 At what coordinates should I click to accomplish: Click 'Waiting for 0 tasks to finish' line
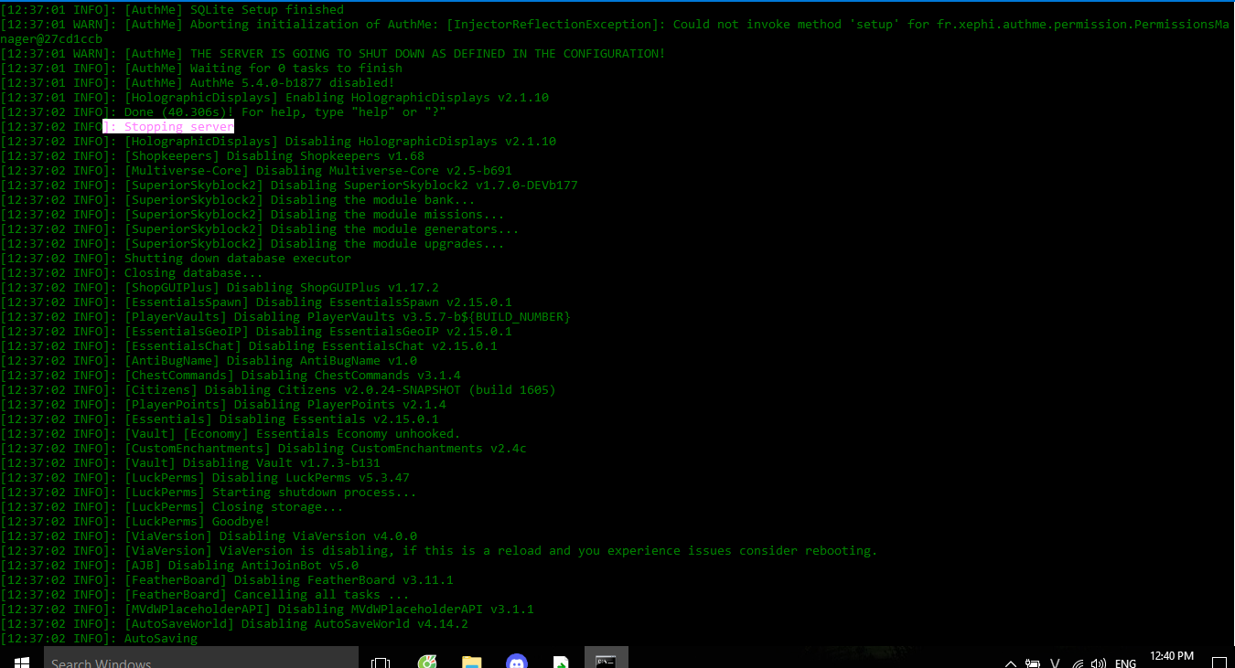coord(200,69)
